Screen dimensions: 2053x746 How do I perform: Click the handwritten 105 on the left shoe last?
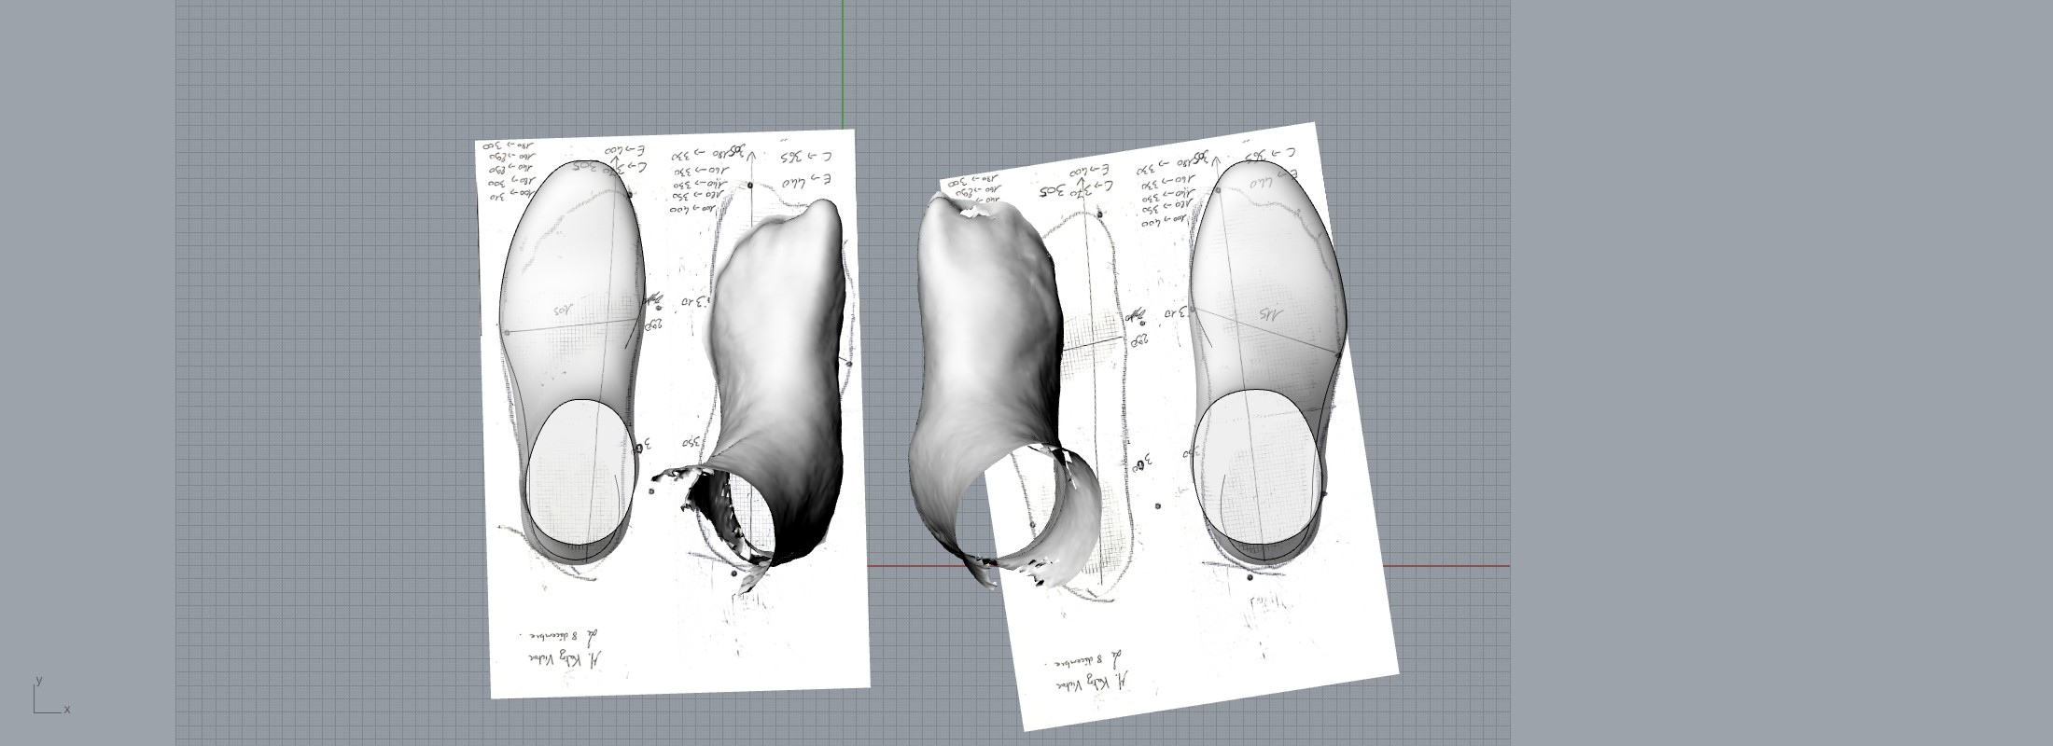click(x=566, y=311)
